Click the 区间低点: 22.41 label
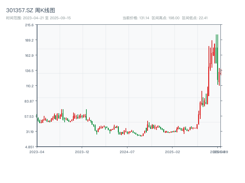Image resolution: width=245 pixels, height=183 pixels. coord(195,18)
